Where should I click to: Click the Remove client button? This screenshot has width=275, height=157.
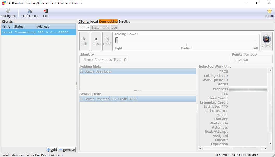coord(67,150)
